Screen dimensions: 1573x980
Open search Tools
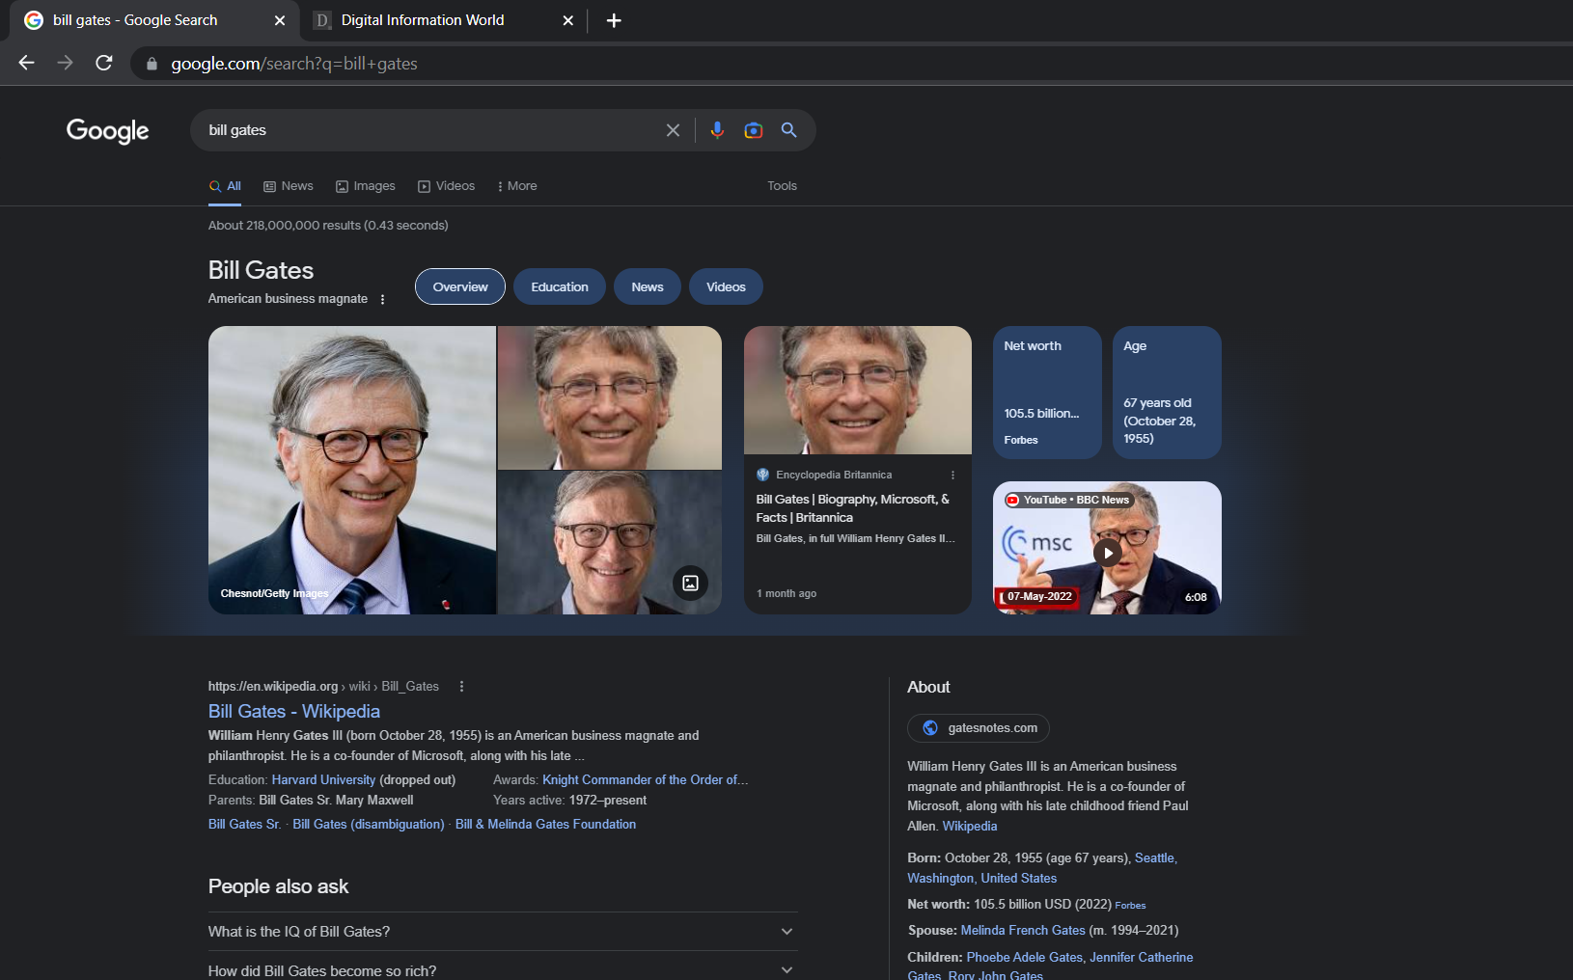coord(782,186)
